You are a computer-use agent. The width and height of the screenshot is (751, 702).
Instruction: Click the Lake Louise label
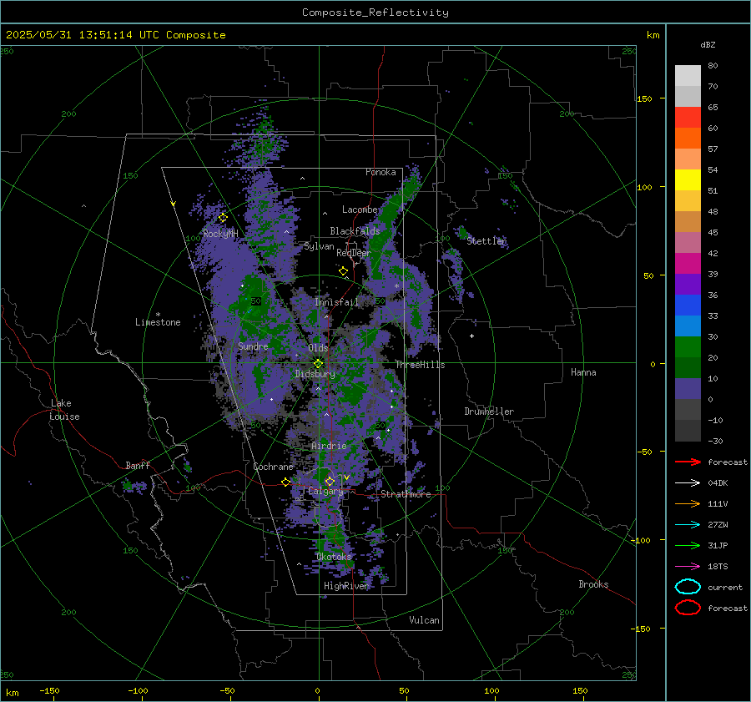click(64, 410)
